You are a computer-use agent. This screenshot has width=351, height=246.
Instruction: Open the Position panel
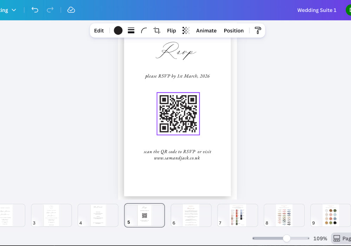point(234,31)
